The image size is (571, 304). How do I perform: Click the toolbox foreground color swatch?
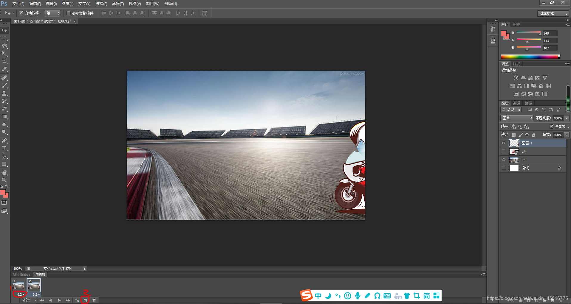click(x=3, y=192)
